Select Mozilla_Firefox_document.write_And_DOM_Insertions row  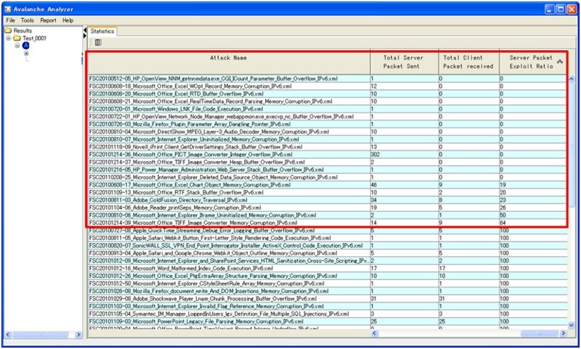point(328,291)
